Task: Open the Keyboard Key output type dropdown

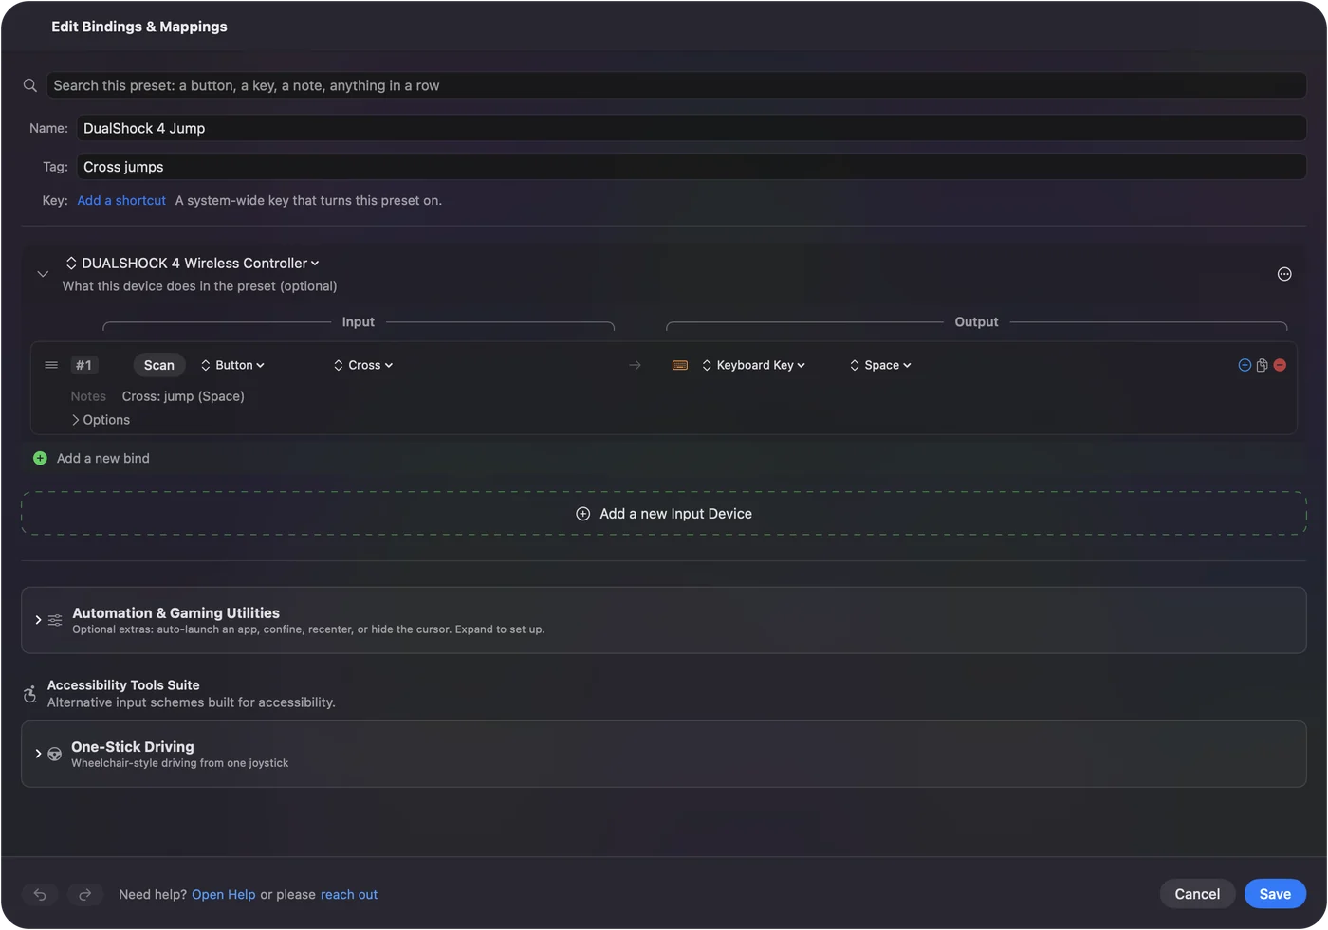Action: pyautogui.click(x=754, y=365)
